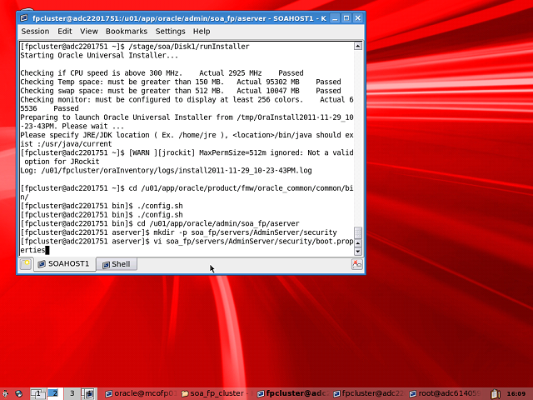This screenshot has width=533, height=400.
Task: Open the soa_fp_cluster taskbar entry
Action: click(x=216, y=392)
